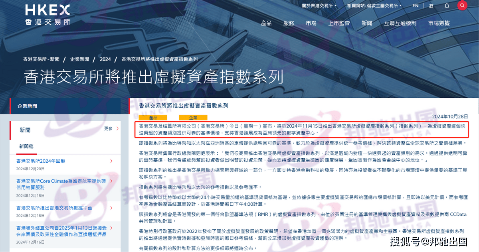Open 香港場外結算公司 2025年1月13日 news item
The width and height of the screenshot is (479, 252).
click(61, 231)
